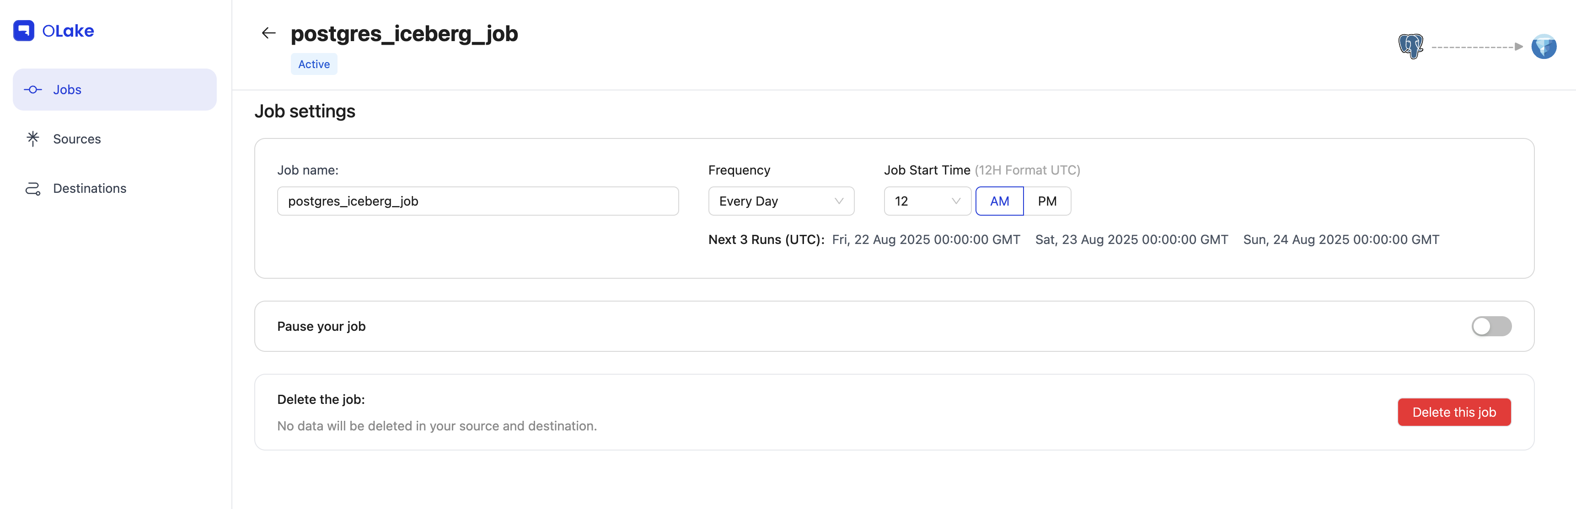The height and width of the screenshot is (509, 1576).
Task: Click the OLake brand name
Action: [68, 31]
